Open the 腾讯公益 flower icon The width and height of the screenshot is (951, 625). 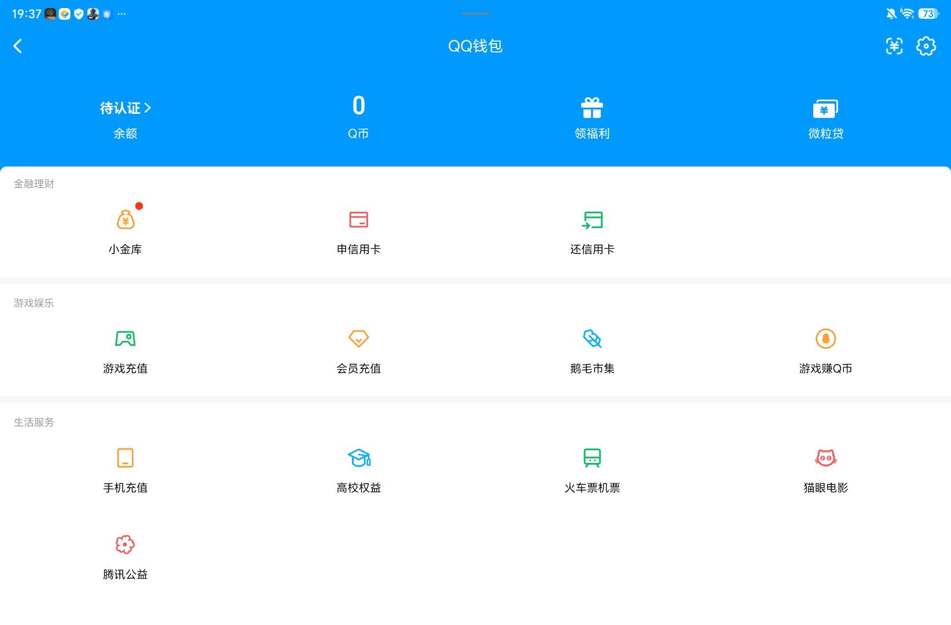125,545
